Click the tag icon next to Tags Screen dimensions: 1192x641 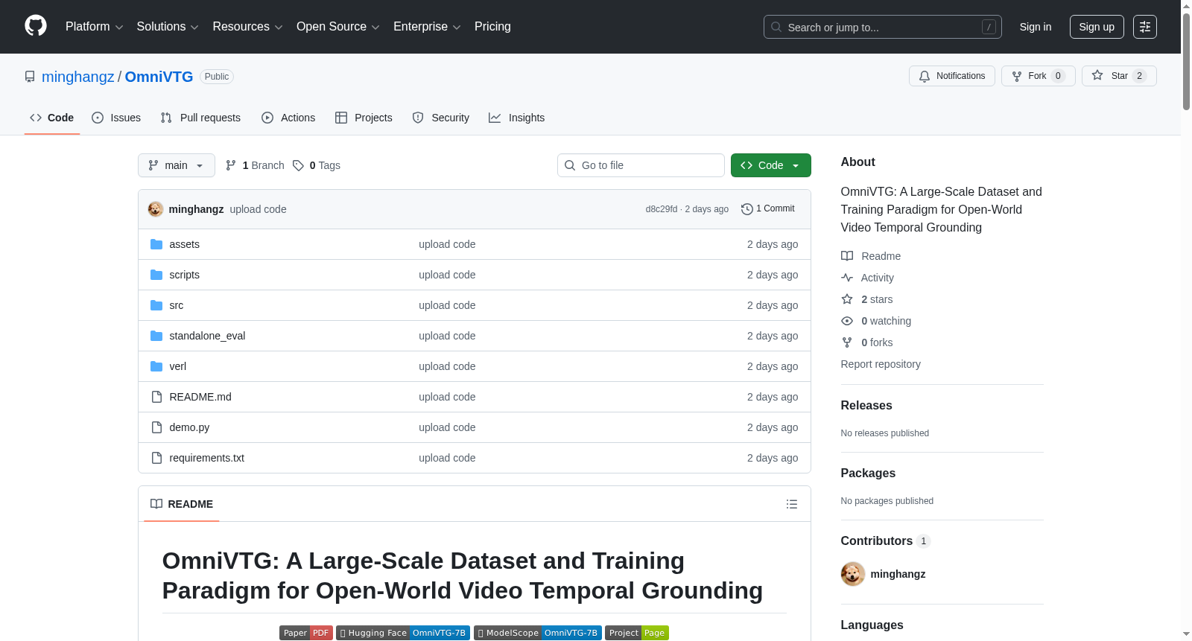[x=298, y=165]
